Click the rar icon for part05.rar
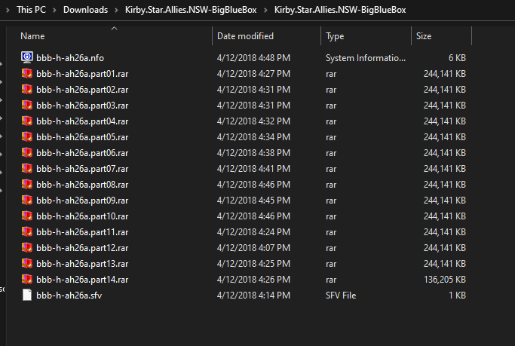 coord(27,136)
